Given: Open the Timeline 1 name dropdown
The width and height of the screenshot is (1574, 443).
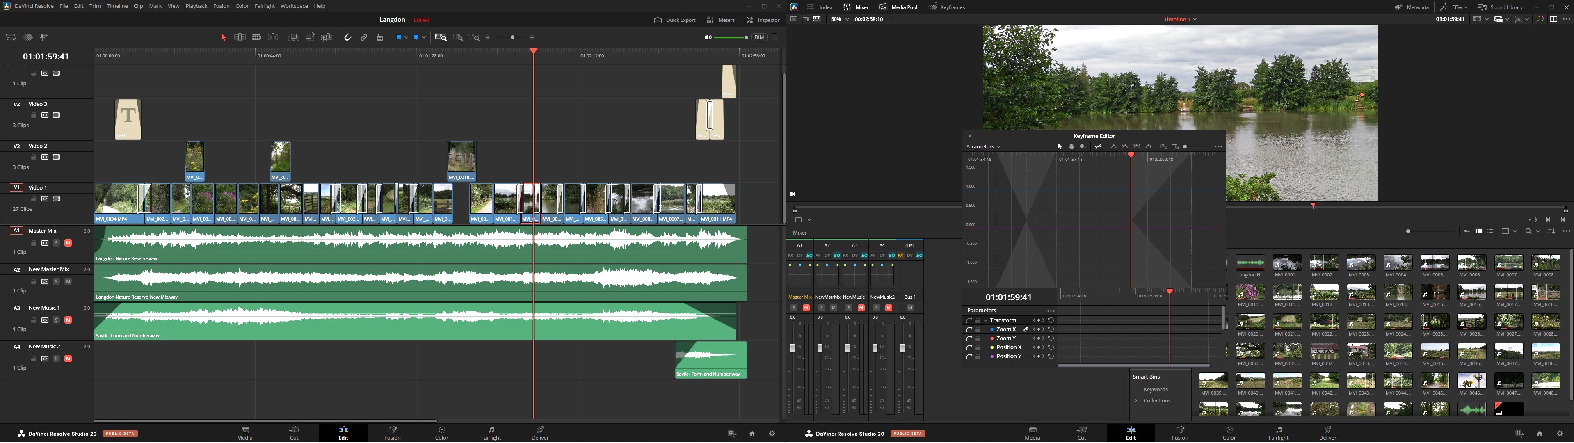Looking at the screenshot, I should tap(1180, 20).
